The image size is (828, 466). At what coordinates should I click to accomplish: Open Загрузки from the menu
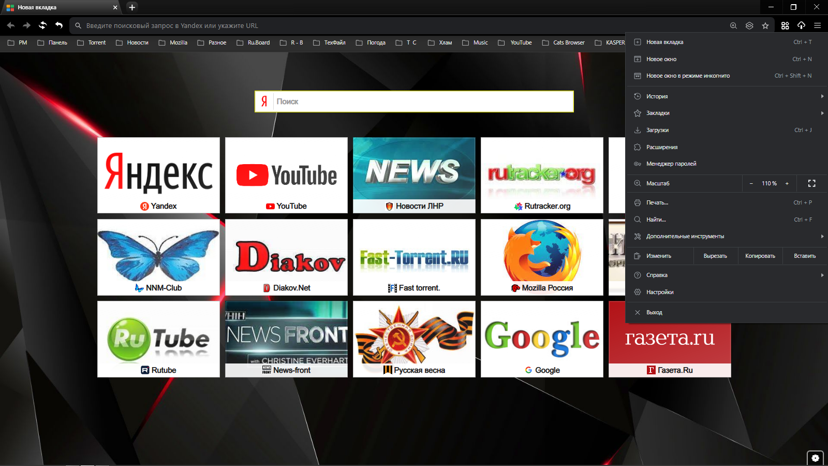(727, 130)
